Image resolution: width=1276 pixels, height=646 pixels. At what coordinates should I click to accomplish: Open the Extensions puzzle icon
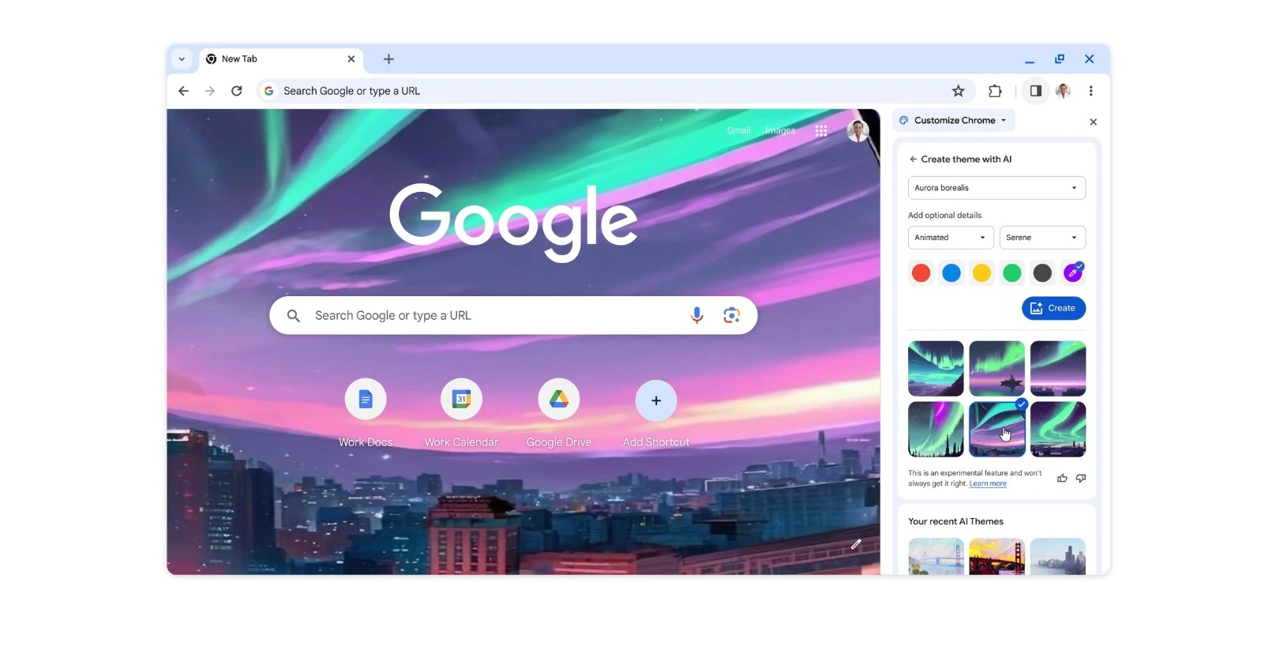coord(995,91)
